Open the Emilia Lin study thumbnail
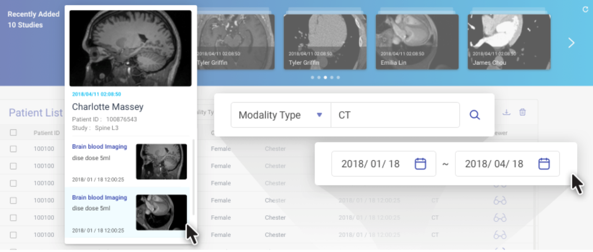The image size is (593, 252). [x=417, y=42]
